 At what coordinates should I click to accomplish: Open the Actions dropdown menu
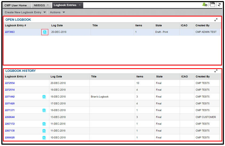point(57,12)
